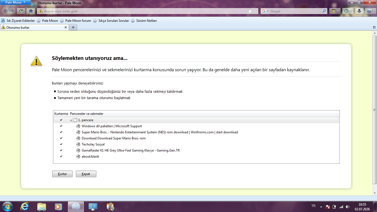Toggle the restore checkmark for '1. pencere'
The image size is (377, 212).
(x=61, y=120)
